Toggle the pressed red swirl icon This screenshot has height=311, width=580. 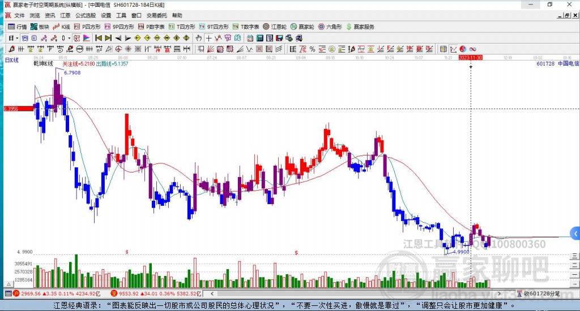pyautogui.click(x=76, y=38)
